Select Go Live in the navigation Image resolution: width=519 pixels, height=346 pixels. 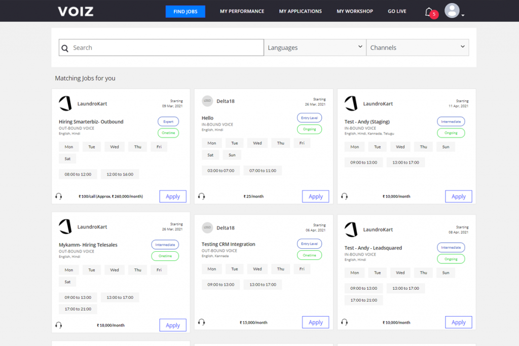pos(397,11)
